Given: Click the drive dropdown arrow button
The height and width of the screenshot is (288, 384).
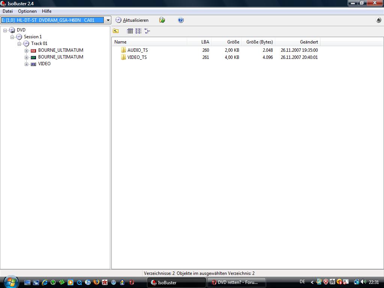Looking at the screenshot, I should point(108,20).
